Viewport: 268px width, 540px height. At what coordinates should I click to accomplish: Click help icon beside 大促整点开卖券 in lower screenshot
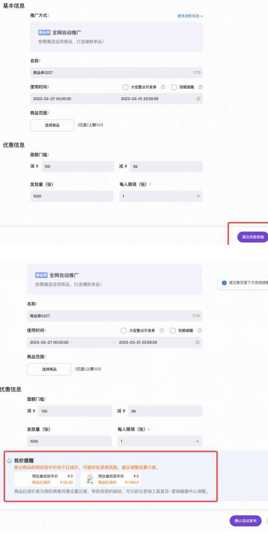(162, 331)
